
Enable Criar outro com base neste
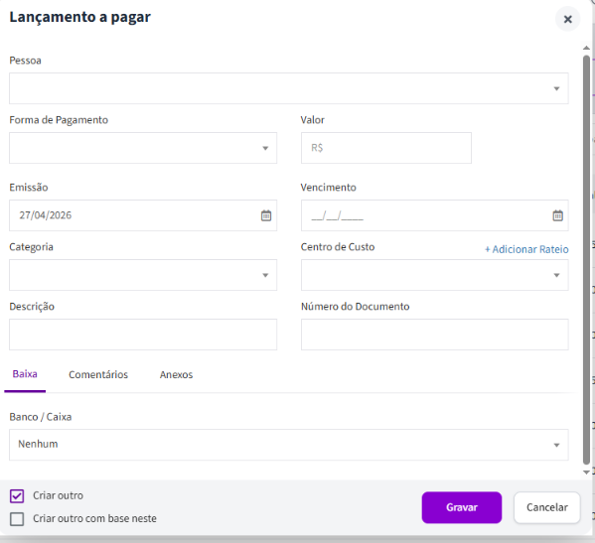17,519
